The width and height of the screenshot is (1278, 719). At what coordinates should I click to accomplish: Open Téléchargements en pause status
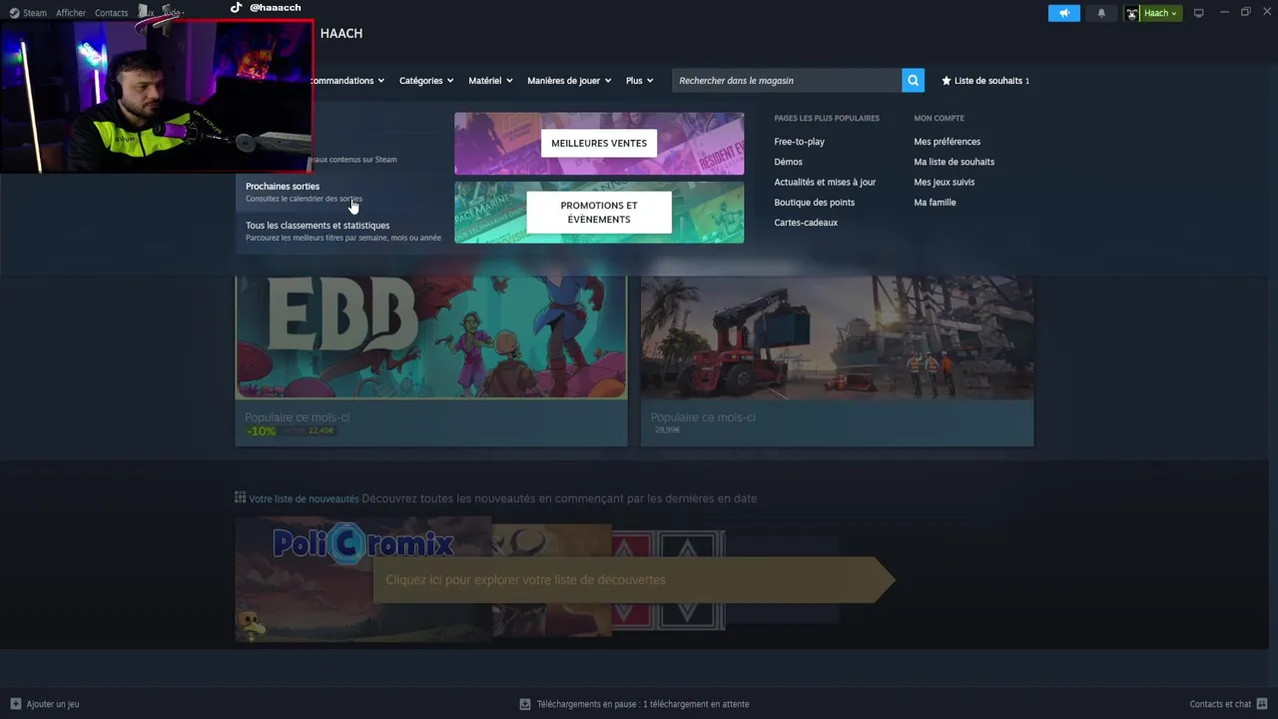(x=642, y=704)
